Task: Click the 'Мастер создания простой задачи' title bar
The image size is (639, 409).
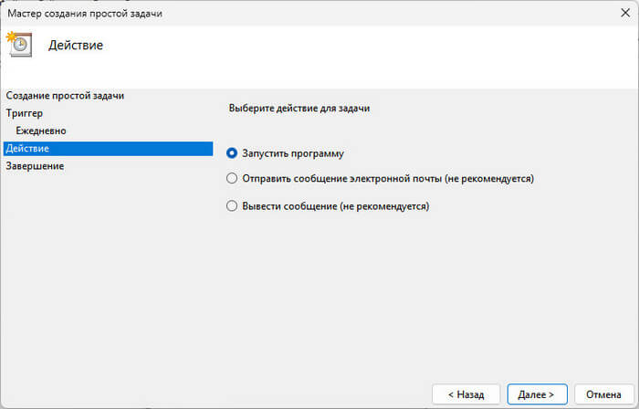Action: tap(91, 13)
